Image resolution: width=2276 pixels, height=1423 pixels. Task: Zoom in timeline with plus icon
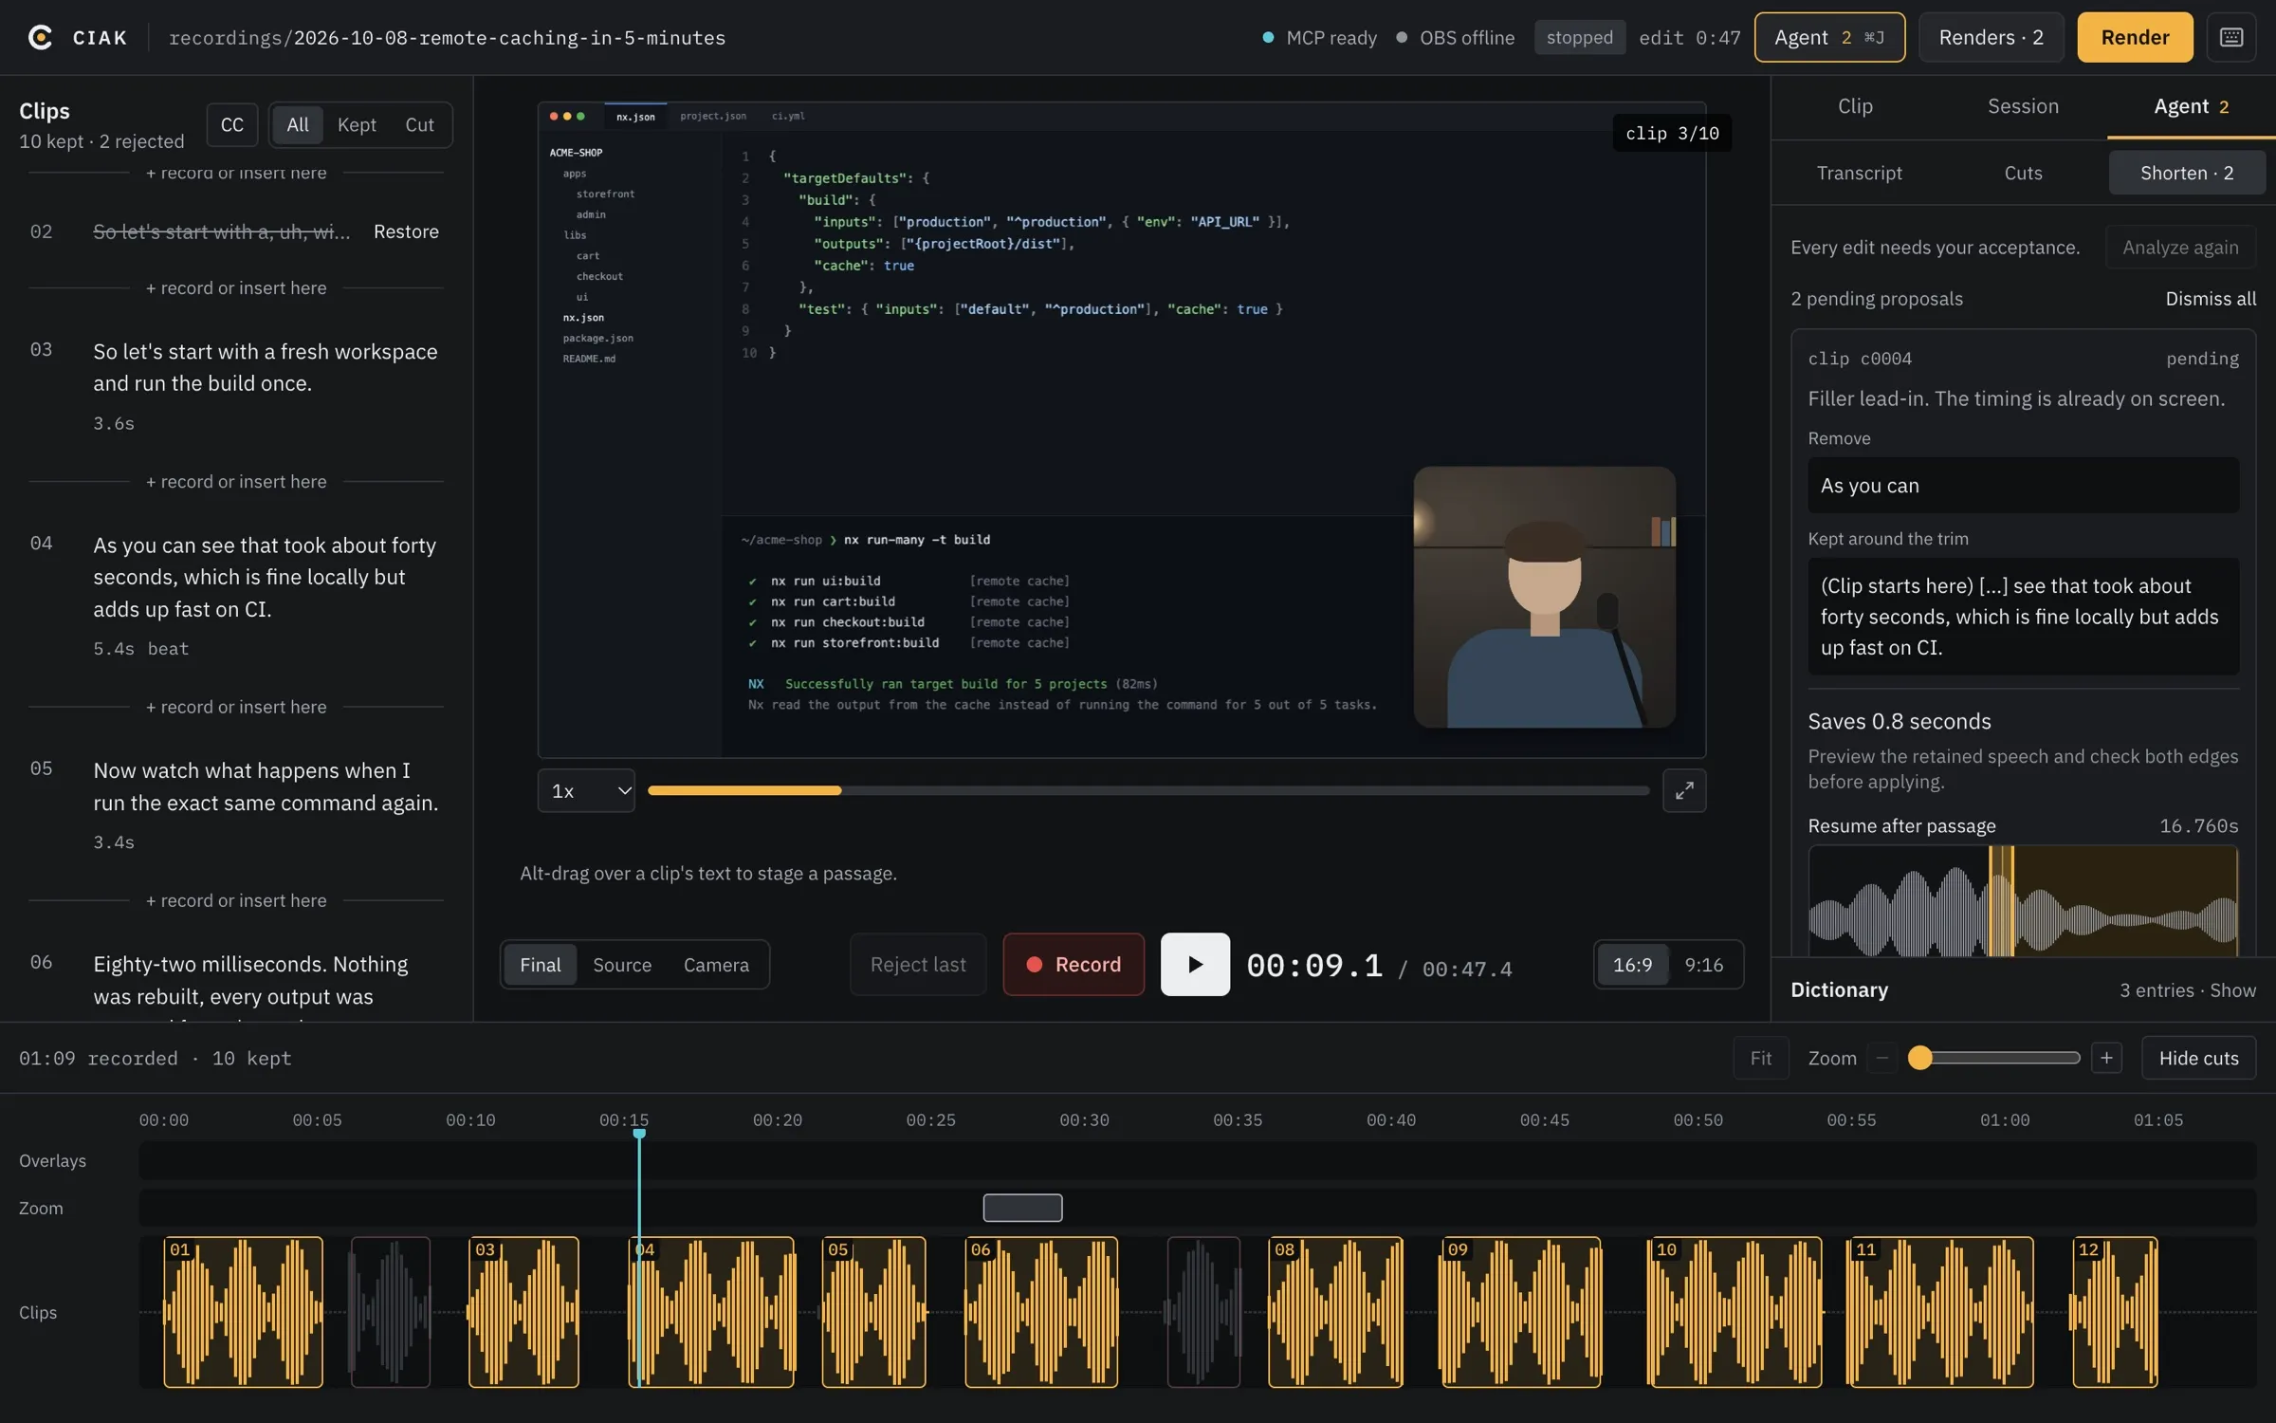coord(2106,1058)
